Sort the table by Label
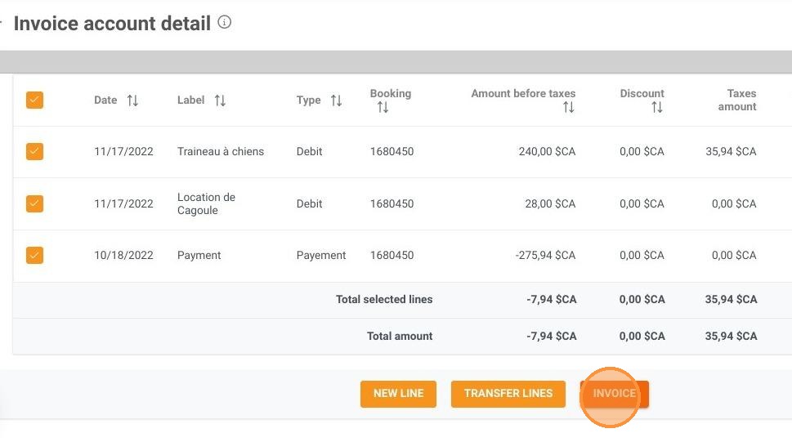 [220, 100]
